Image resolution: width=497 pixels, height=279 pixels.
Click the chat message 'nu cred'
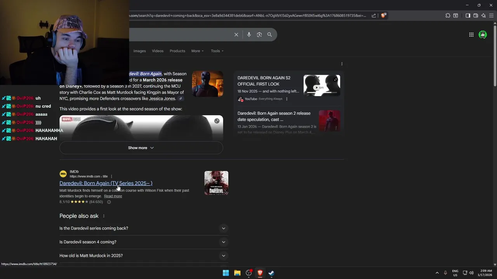[x=43, y=106]
